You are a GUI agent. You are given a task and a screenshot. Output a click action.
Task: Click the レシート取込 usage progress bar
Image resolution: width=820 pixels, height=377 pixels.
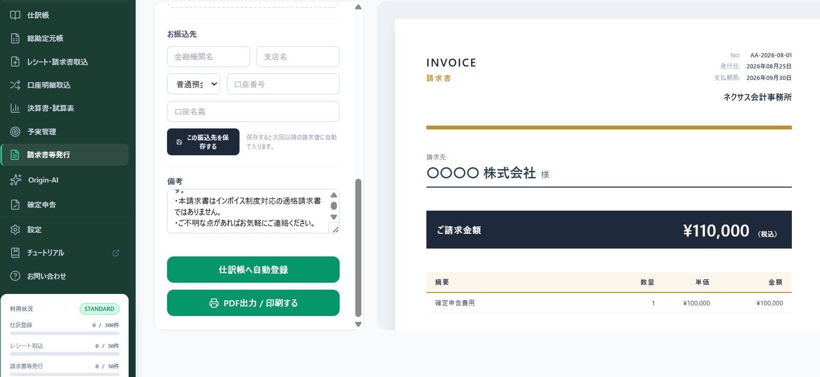64,354
